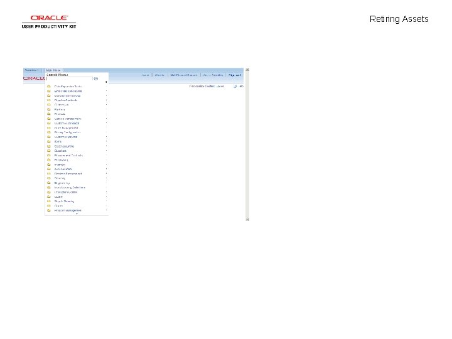Click Supply Planning folder icon

tap(49, 202)
